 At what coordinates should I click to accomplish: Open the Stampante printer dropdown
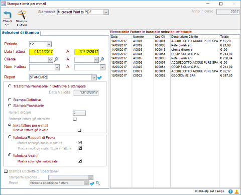[x=106, y=13]
